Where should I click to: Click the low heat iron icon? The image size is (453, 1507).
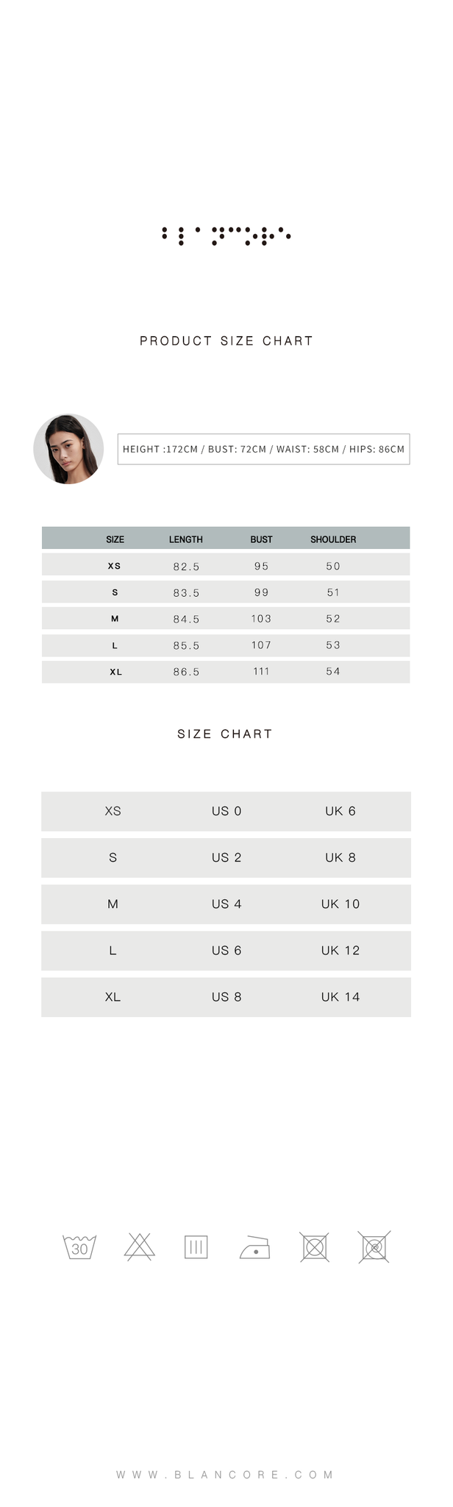[255, 1247]
